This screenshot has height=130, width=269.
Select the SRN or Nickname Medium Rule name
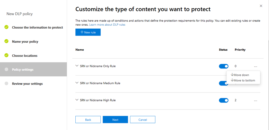(100, 83)
